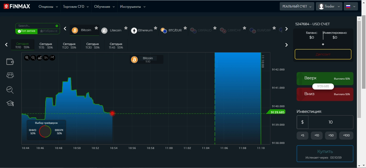Expand the Опционы menu

[x=48, y=7]
